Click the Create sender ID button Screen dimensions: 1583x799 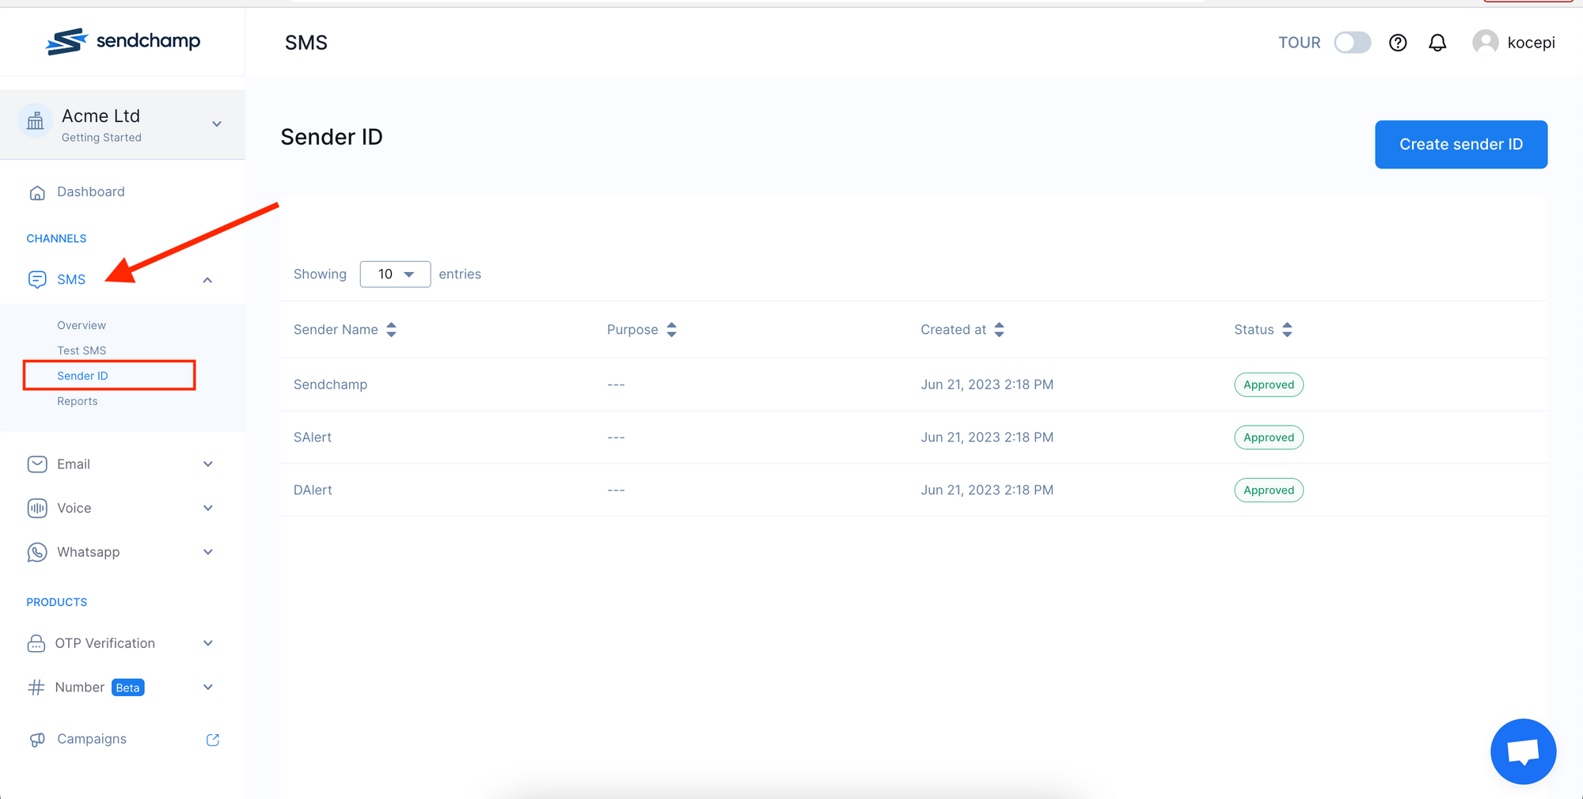(1460, 144)
